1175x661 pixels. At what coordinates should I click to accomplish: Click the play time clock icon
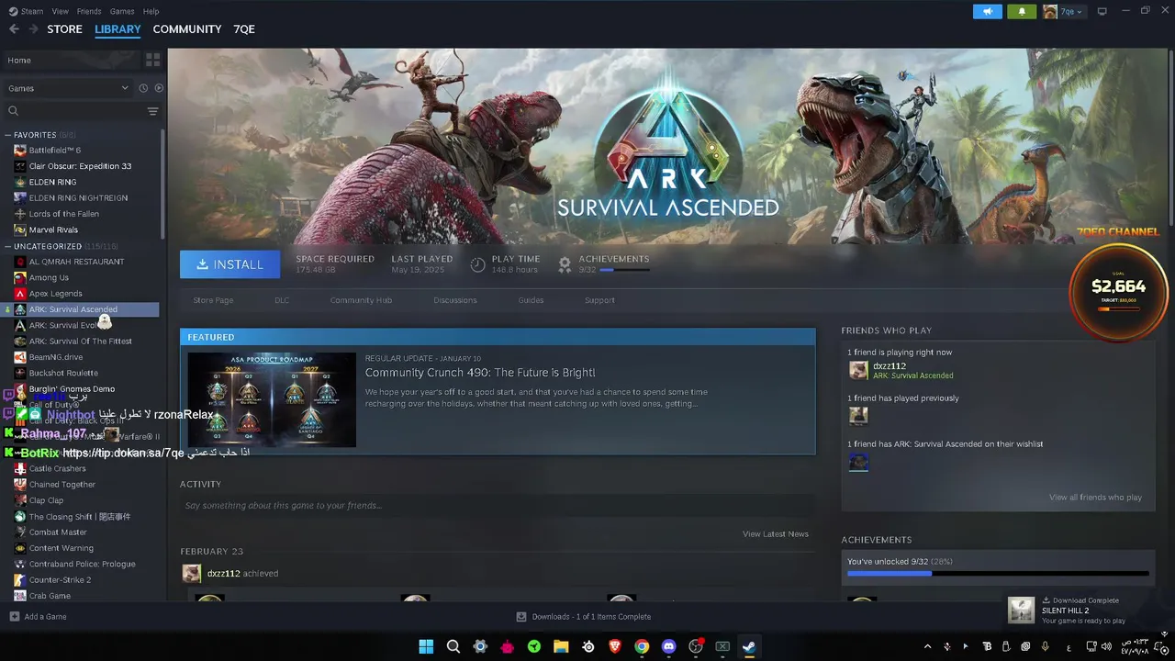[x=477, y=264]
